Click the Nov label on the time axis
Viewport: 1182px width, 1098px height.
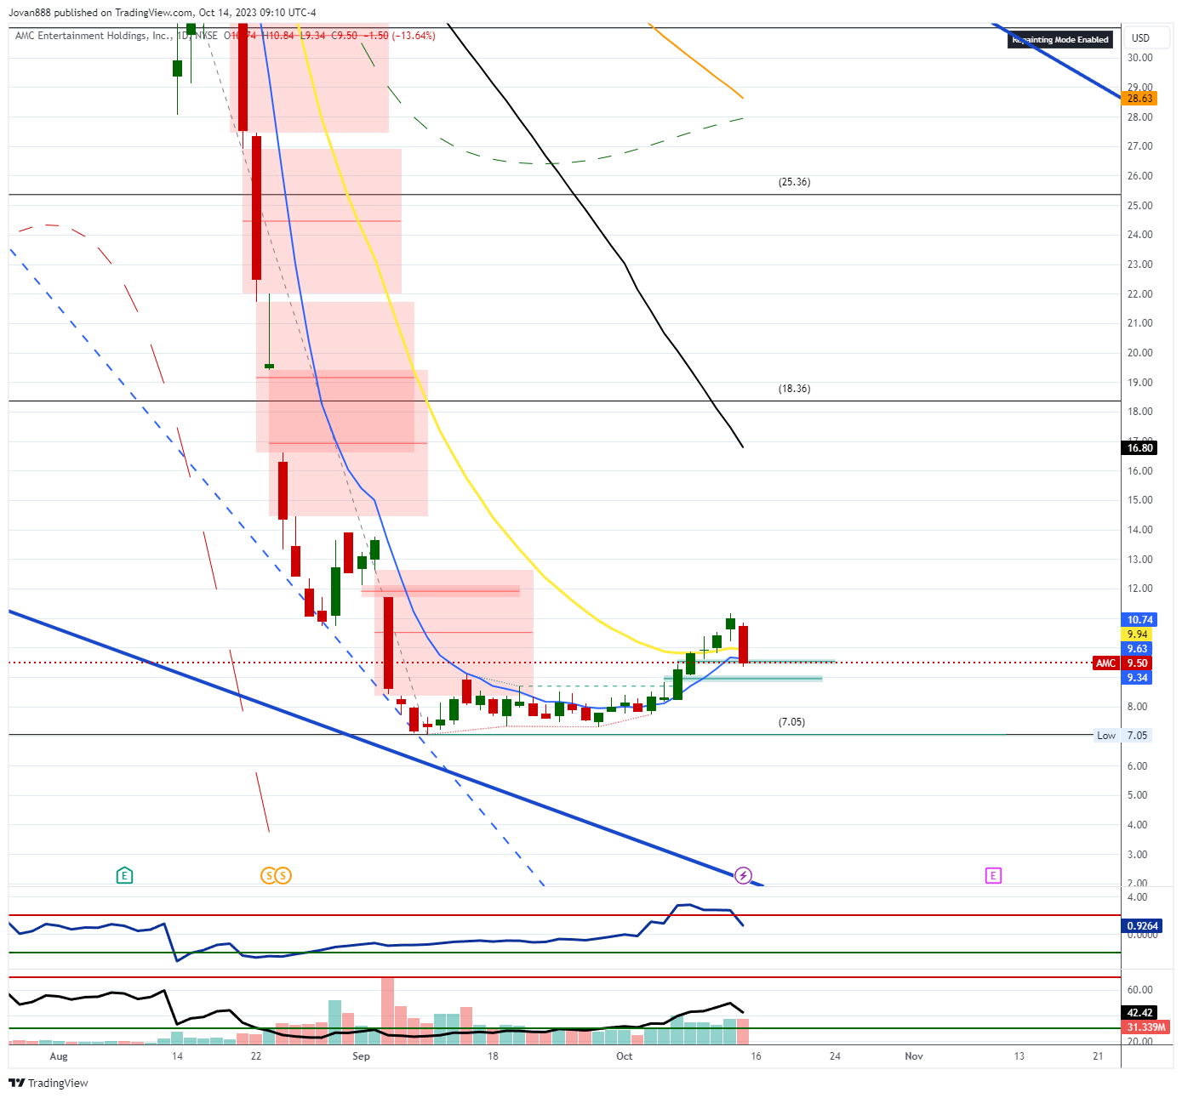coord(913,1056)
